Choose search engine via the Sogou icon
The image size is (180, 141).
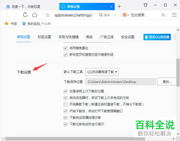coord(125,15)
